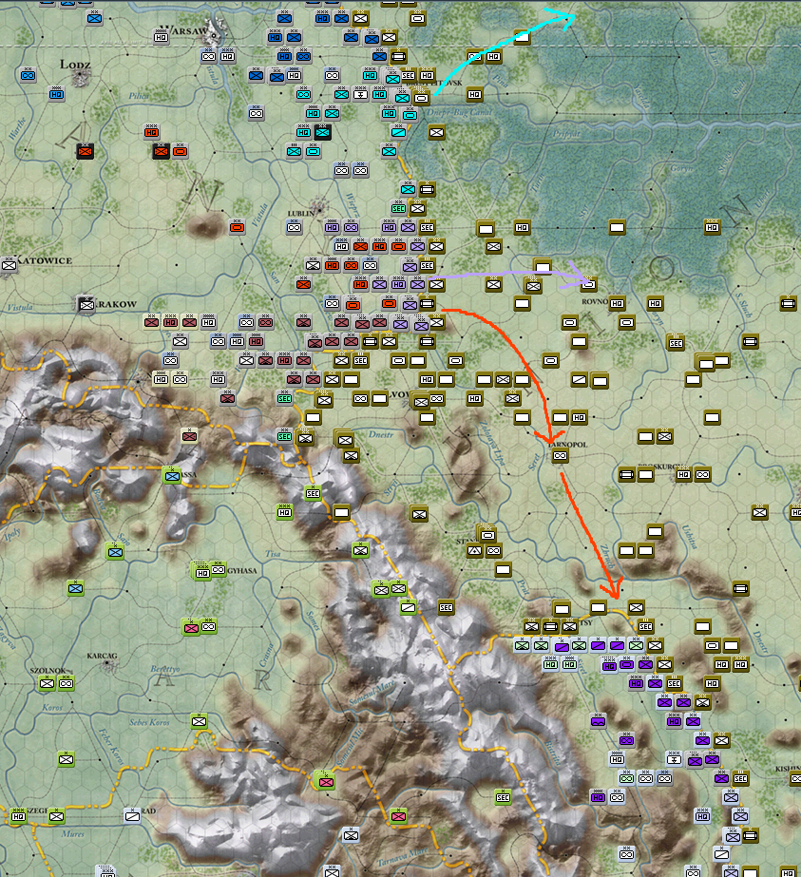Select the infantry unit on Krakow
The height and width of the screenshot is (877, 801).
pos(86,305)
